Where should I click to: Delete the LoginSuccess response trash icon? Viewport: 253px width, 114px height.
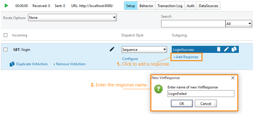tap(218, 49)
